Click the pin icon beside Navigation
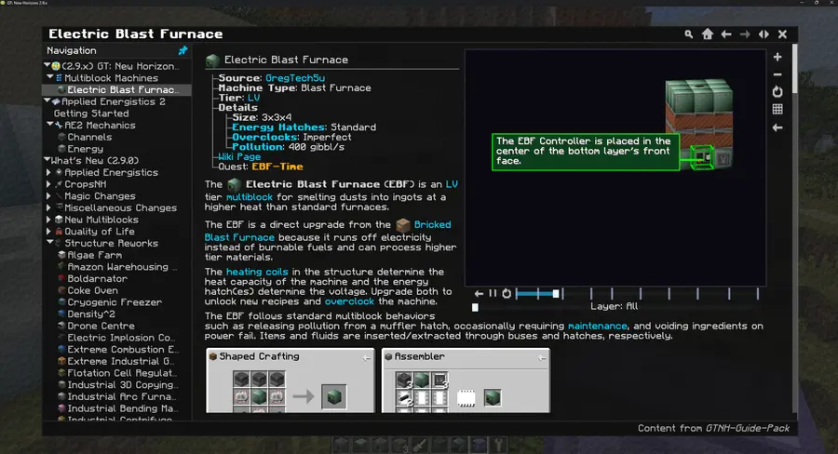 tap(182, 50)
